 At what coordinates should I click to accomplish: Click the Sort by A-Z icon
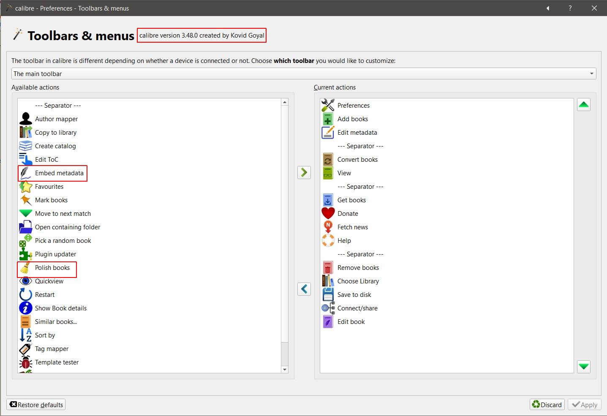26,335
